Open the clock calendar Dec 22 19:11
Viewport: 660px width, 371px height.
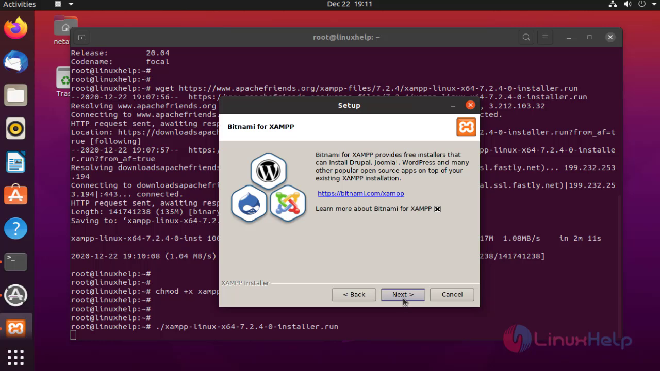pos(349,4)
